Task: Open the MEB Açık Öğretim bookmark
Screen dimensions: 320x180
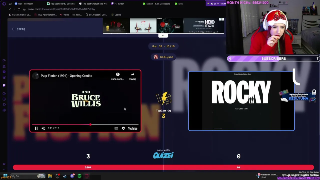Action: pos(45,15)
